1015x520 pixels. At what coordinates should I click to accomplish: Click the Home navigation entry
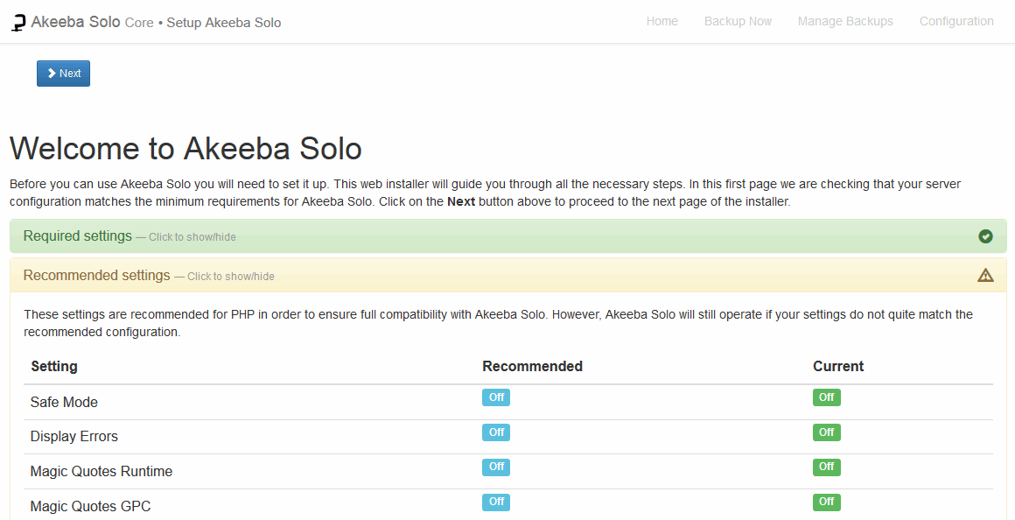662,21
